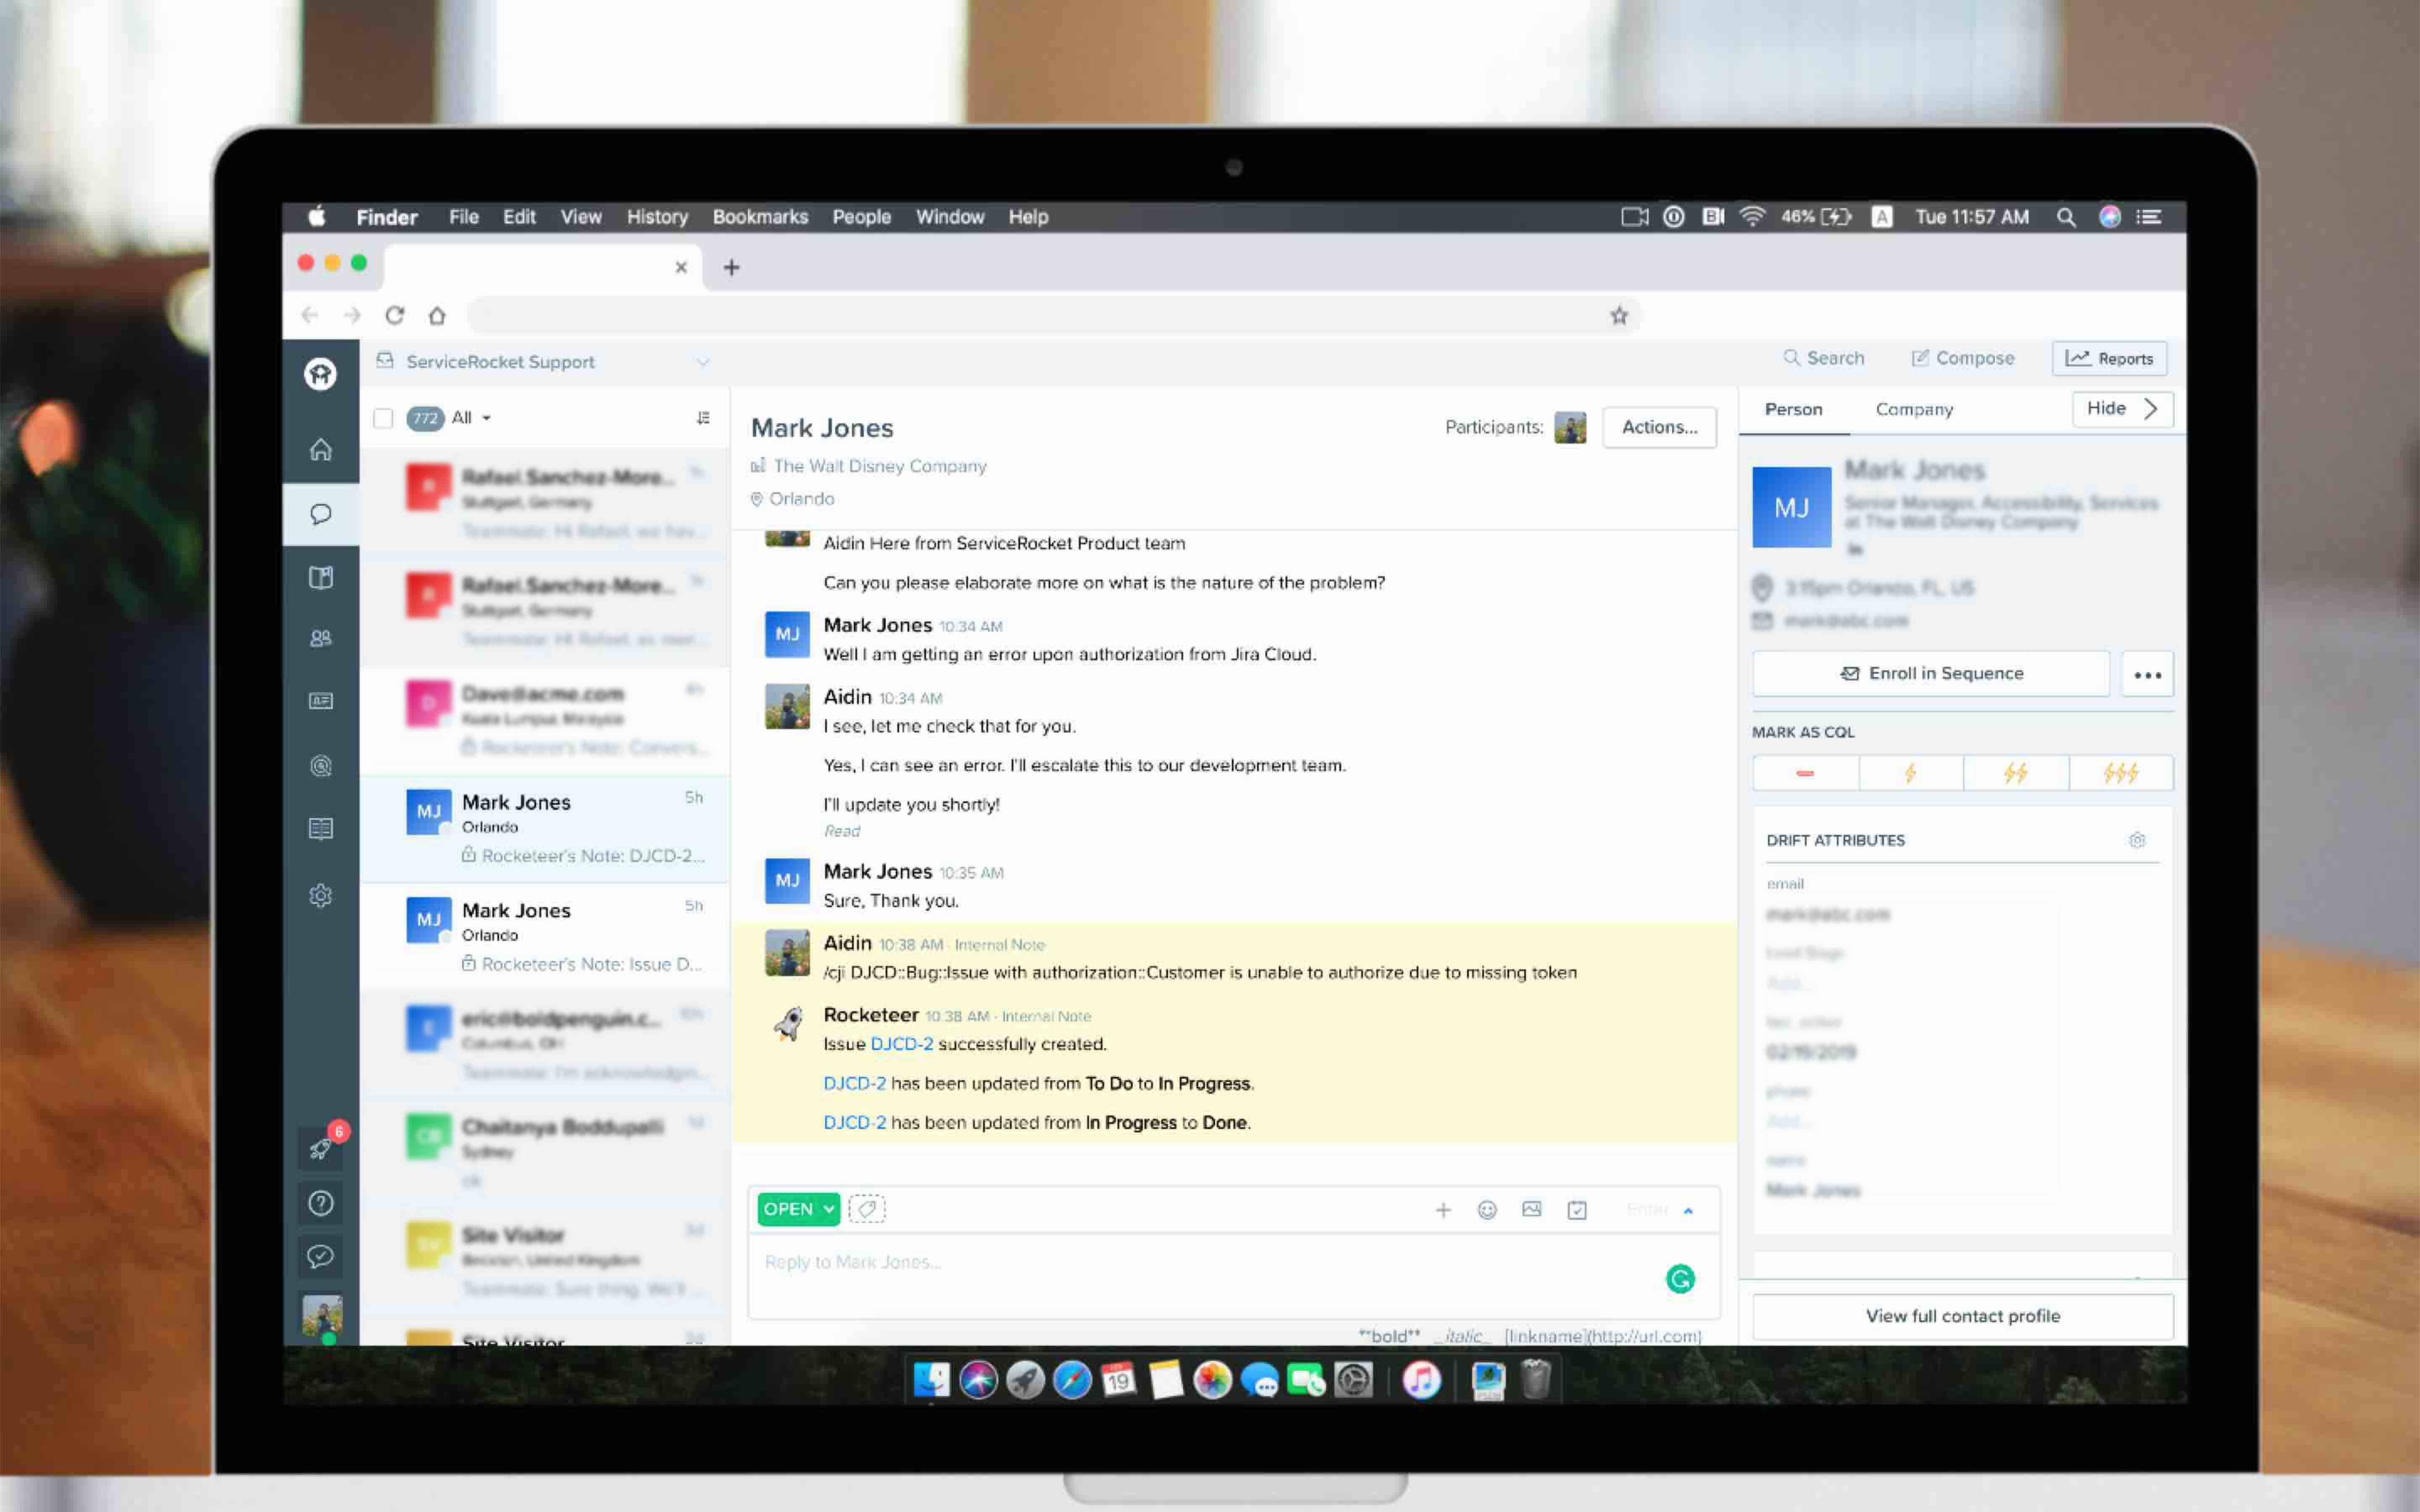Add a tag to the conversation
The height and width of the screenshot is (1512, 2420).
point(867,1209)
